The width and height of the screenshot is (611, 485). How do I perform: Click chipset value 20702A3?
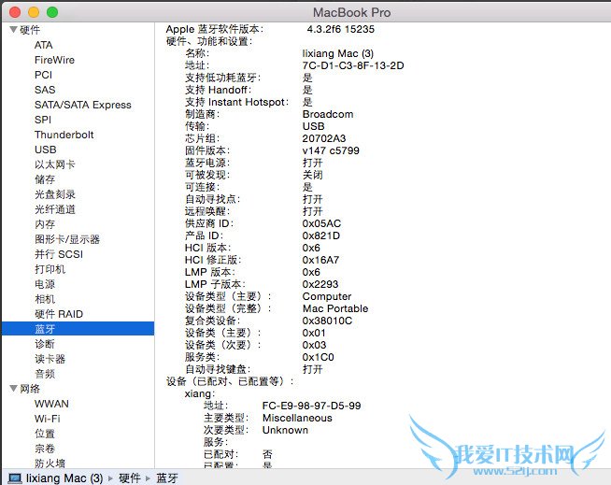point(324,138)
